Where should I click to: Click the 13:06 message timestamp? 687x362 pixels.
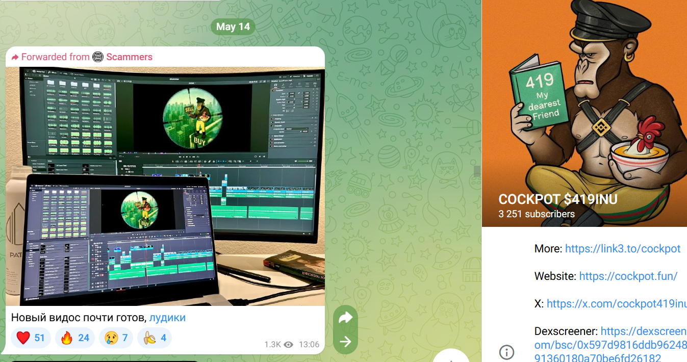click(309, 345)
